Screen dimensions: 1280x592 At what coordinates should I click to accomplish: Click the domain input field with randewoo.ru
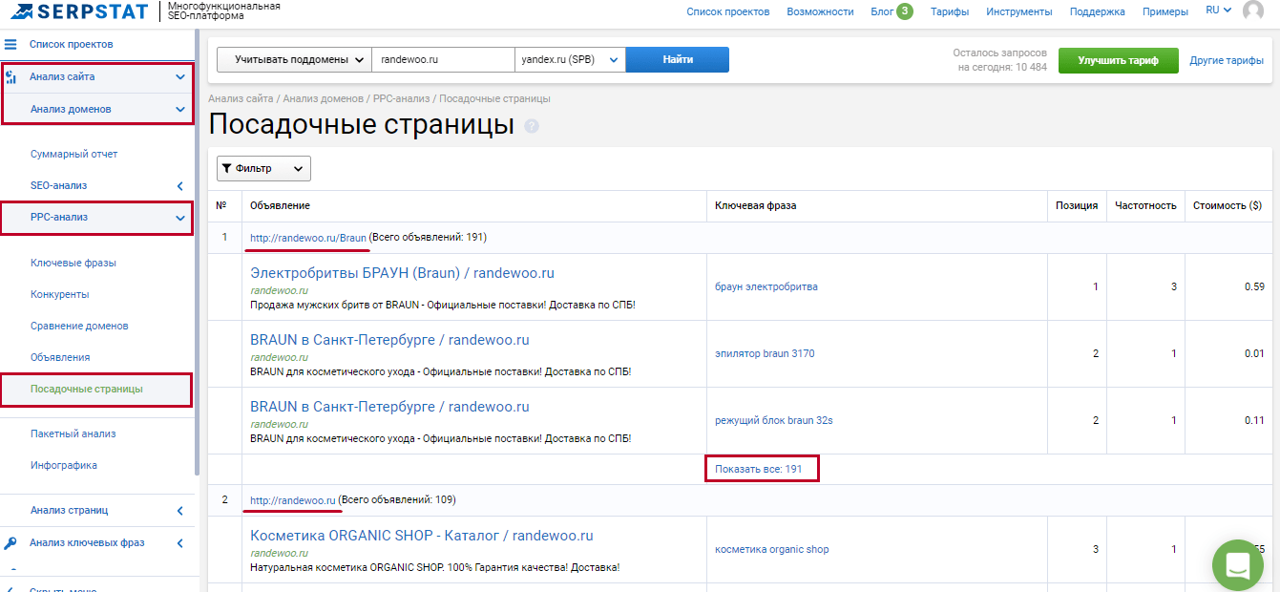coord(442,59)
